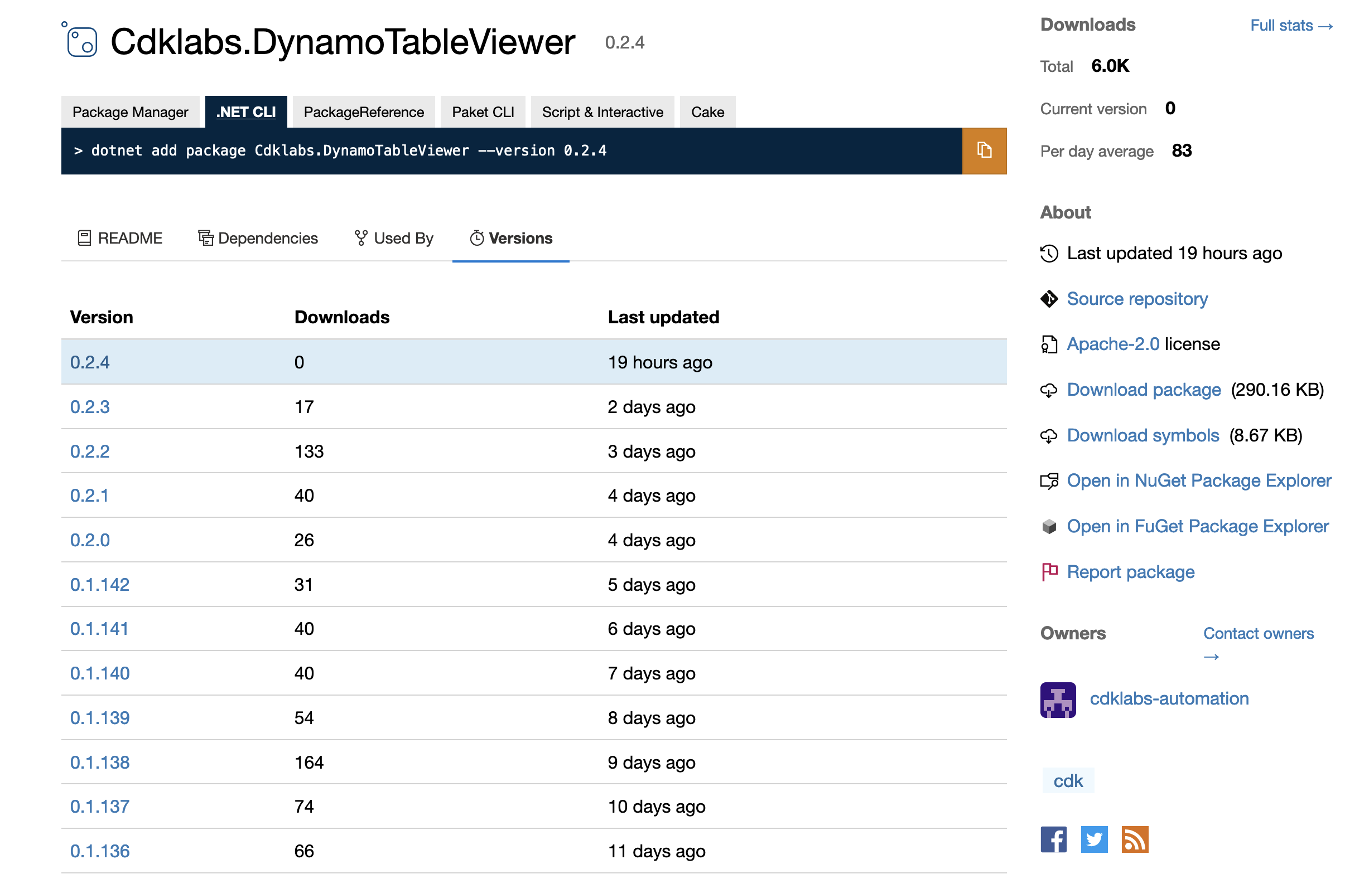Click the Total 6.0K downloads value
This screenshot has height=874, width=1369.
tap(1110, 66)
